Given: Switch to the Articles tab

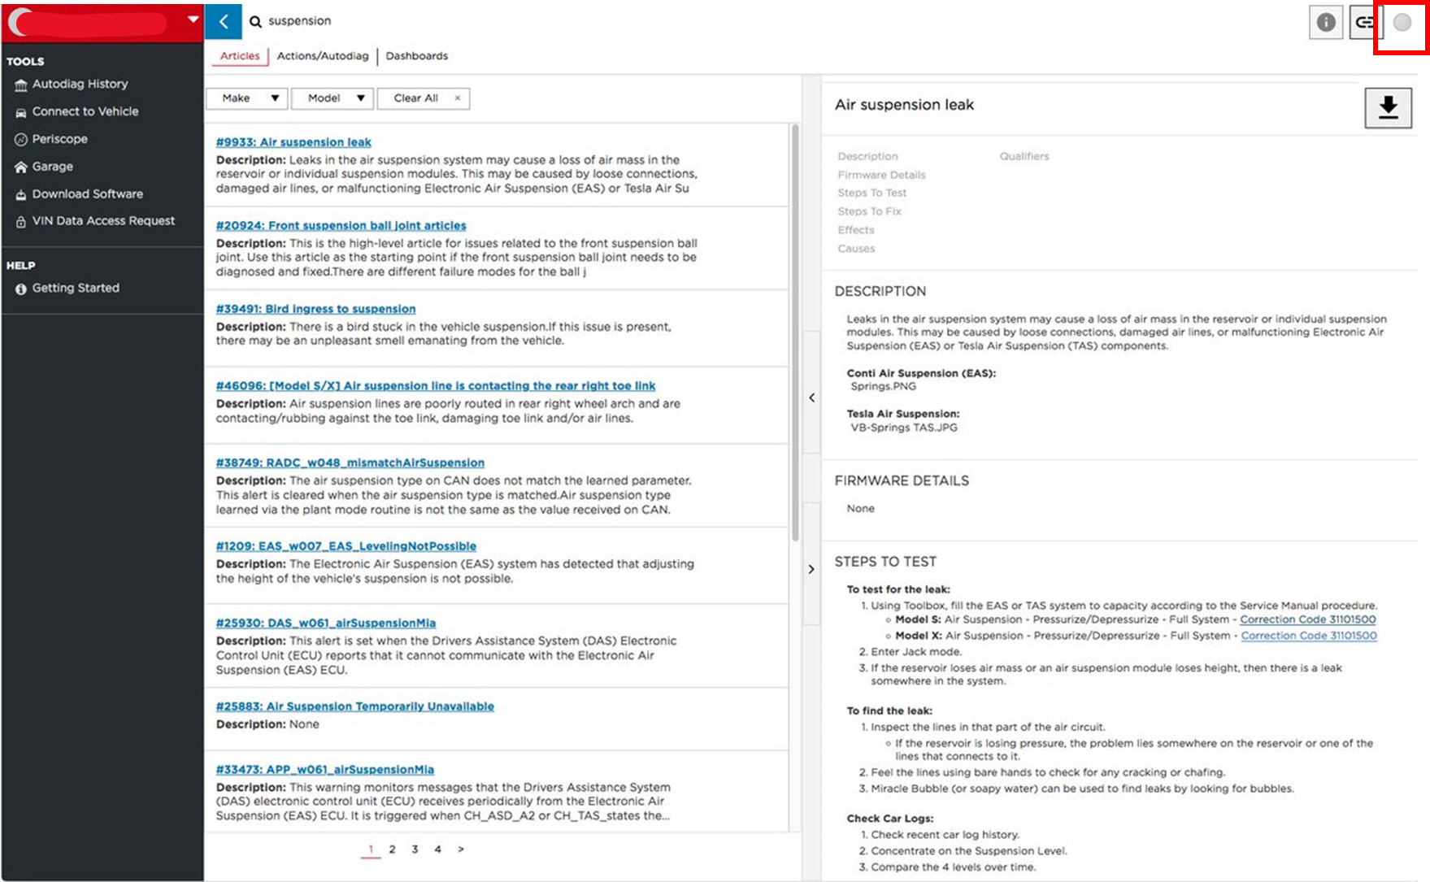Looking at the screenshot, I should click(x=240, y=56).
